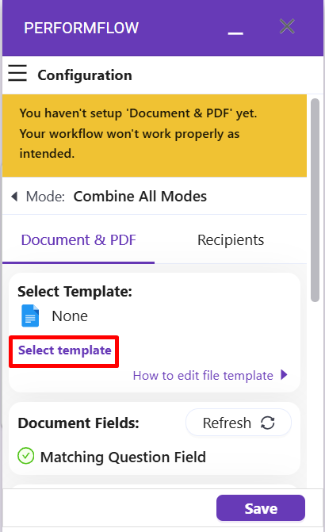Select the Matching Question Field label
The height and width of the screenshot is (532, 325).
tap(123, 457)
